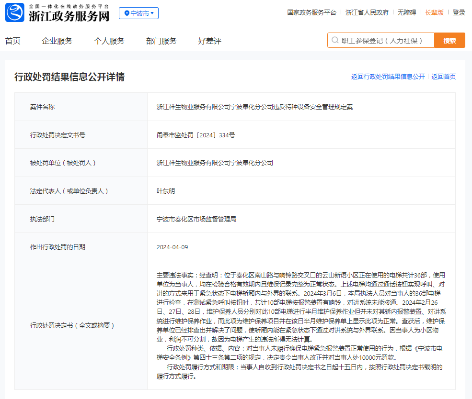
Task: Open the 宁波市 city dropdown
Action: (139, 13)
